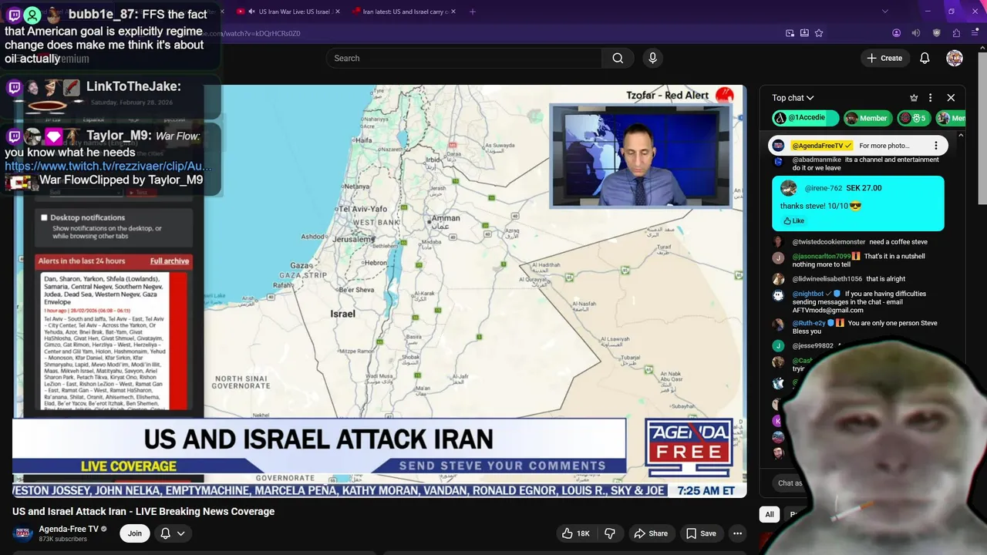Share the video
Viewport: 987px width, 555px height.
(x=651, y=533)
